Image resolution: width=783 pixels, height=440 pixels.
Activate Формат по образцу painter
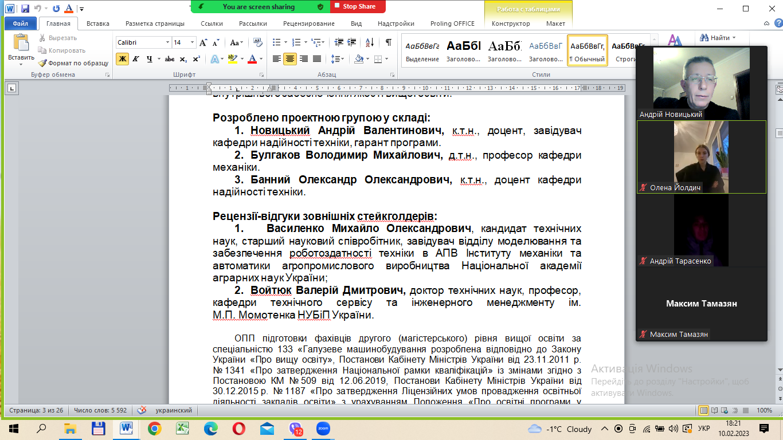point(73,63)
